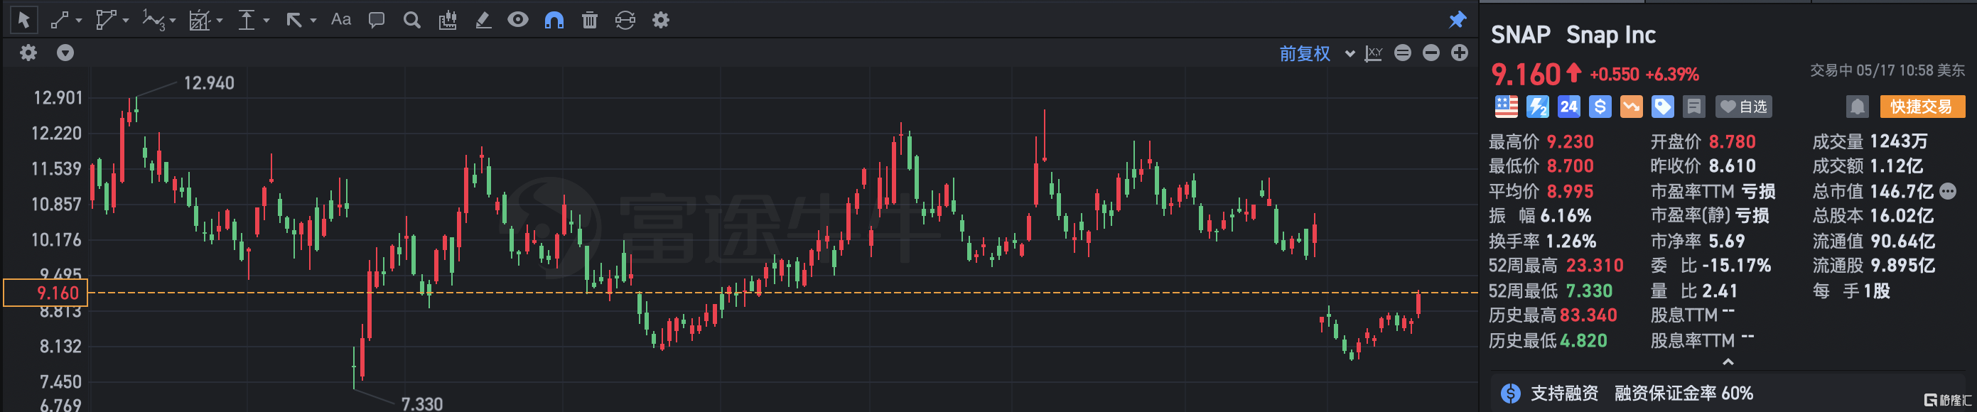Screen dimensions: 1977x412
Task: Click the US flag market icon
Action: click(1507, 107)
